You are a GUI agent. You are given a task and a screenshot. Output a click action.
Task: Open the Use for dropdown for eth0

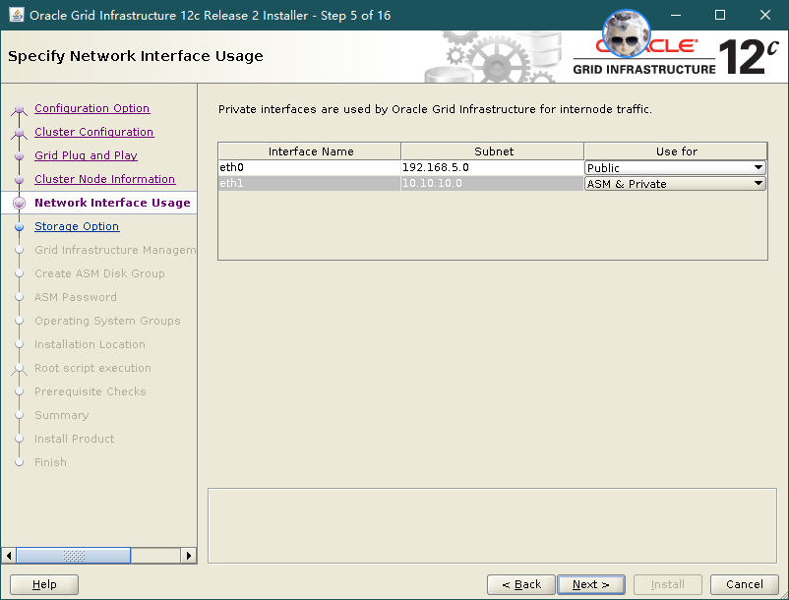click(x=675, y=167)
